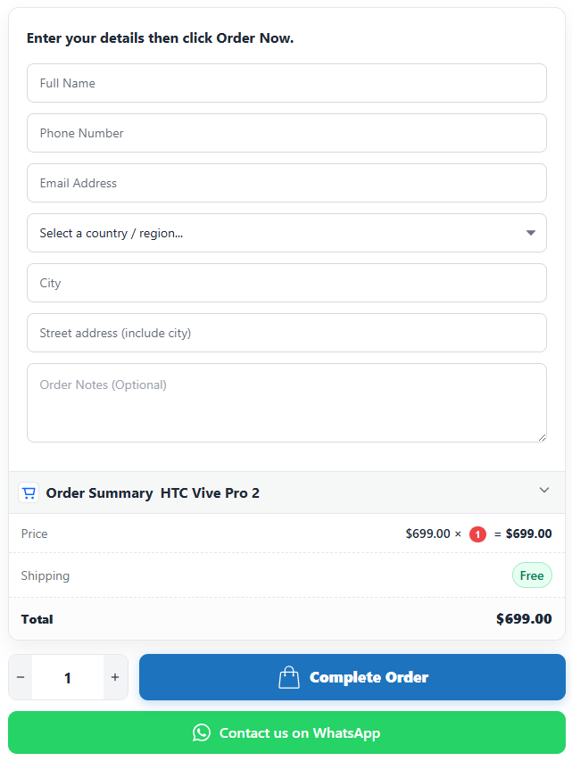572x761 pixels.
Task: Click the quantity number field
Action: pos(68,677)
